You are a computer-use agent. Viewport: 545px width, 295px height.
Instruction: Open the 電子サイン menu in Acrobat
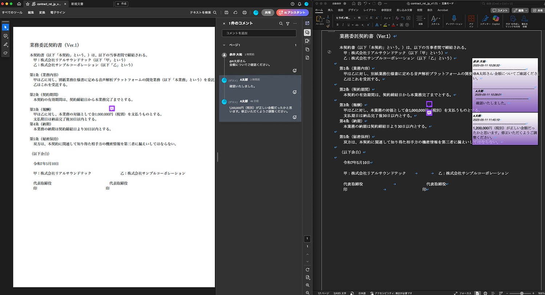57,13
